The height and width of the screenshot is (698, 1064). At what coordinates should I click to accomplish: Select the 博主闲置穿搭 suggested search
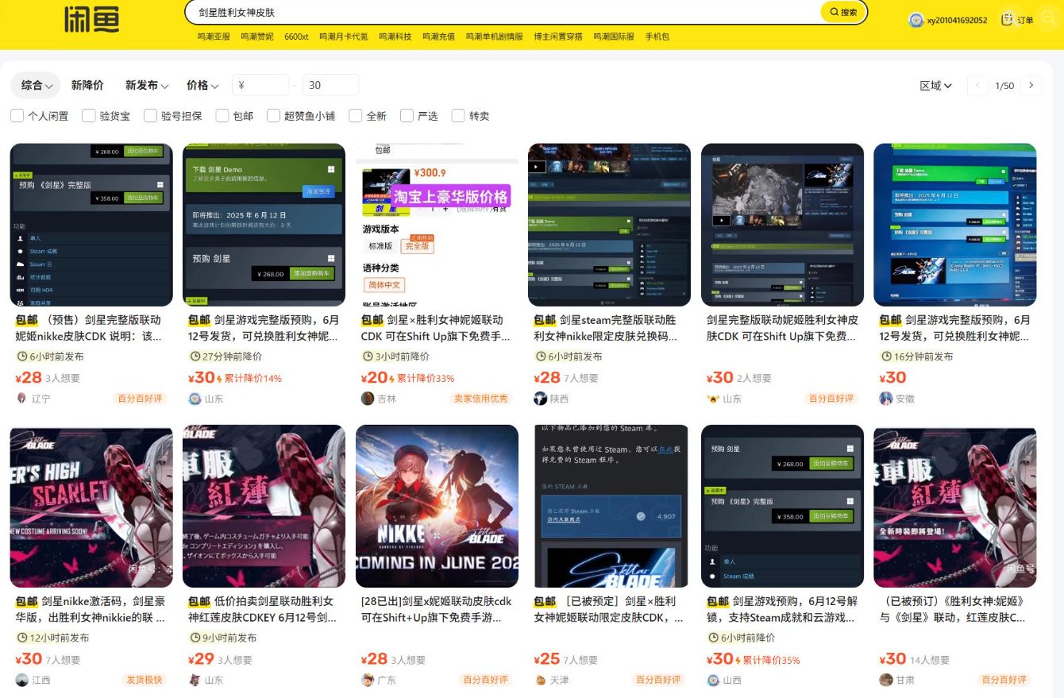coord(558,37)
